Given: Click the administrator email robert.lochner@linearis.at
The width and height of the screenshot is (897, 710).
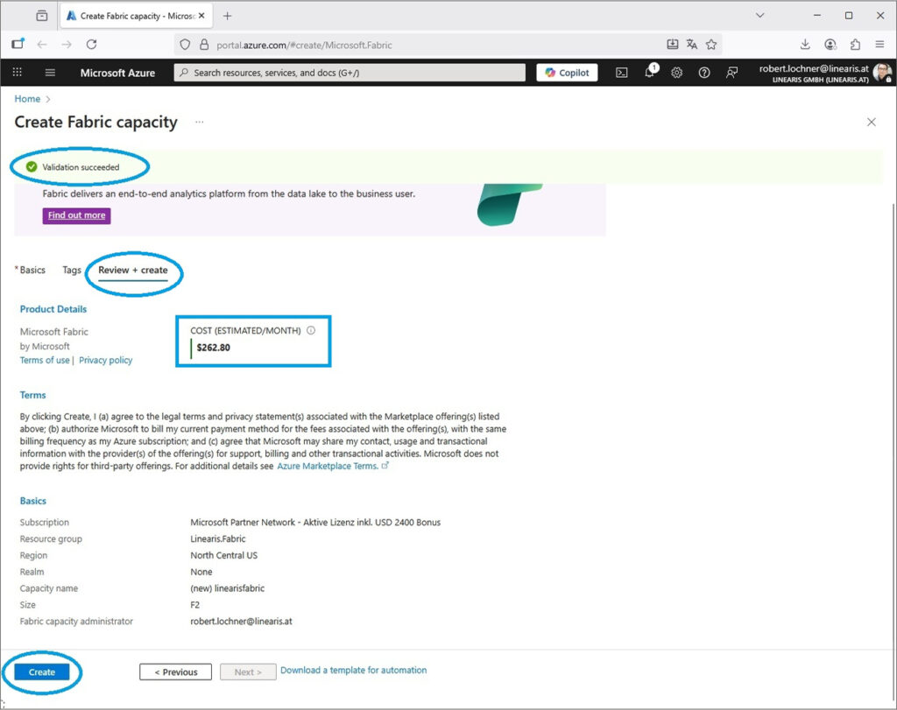Looking at the screenshot, I should tap(241, 622).
